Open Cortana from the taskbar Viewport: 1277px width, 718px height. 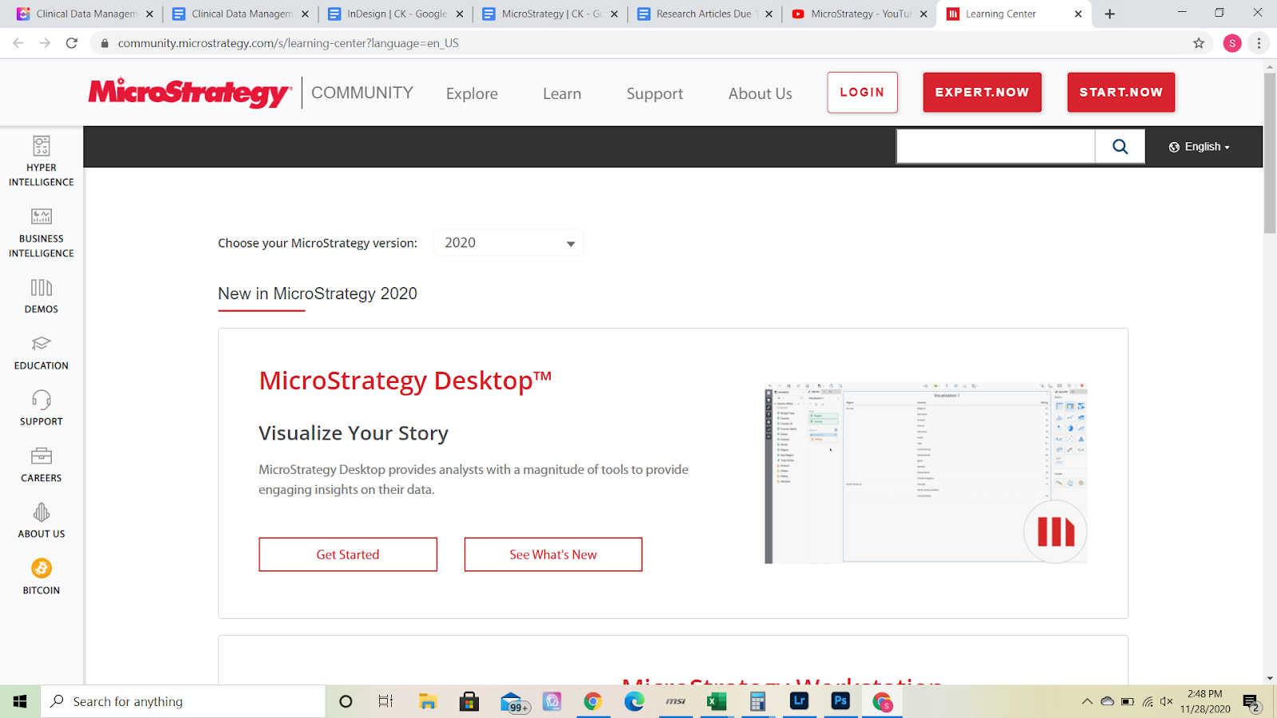coord(346,701)
